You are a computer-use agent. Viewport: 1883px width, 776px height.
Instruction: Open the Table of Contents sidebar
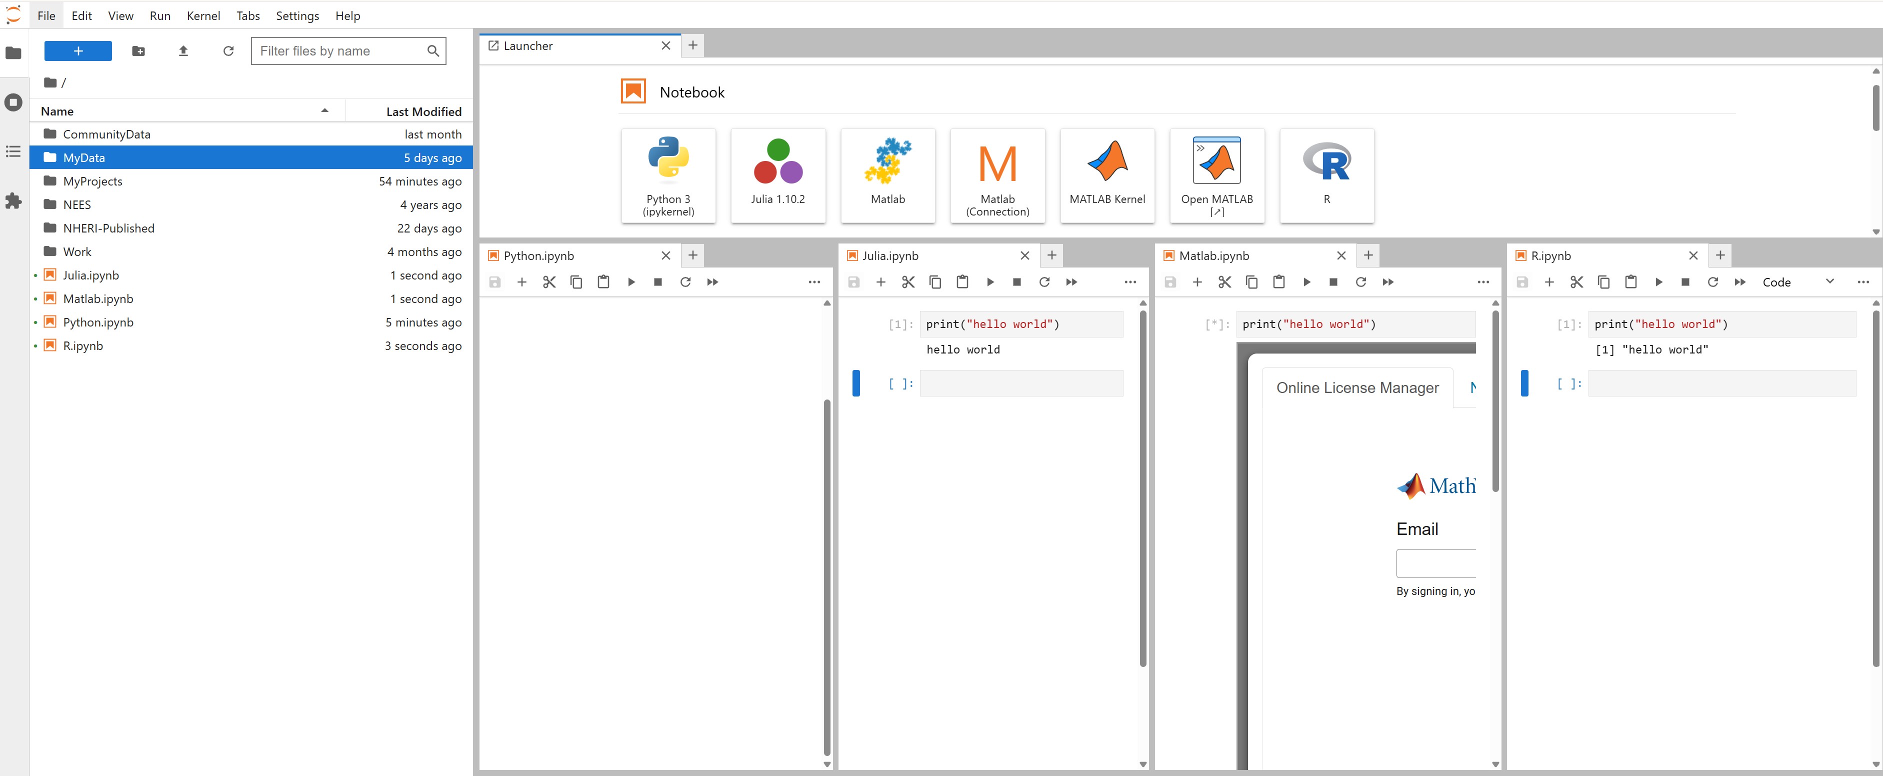(13, 151)
